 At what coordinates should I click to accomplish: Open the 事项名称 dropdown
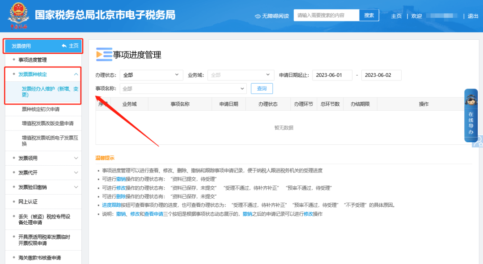click(183, 88)
